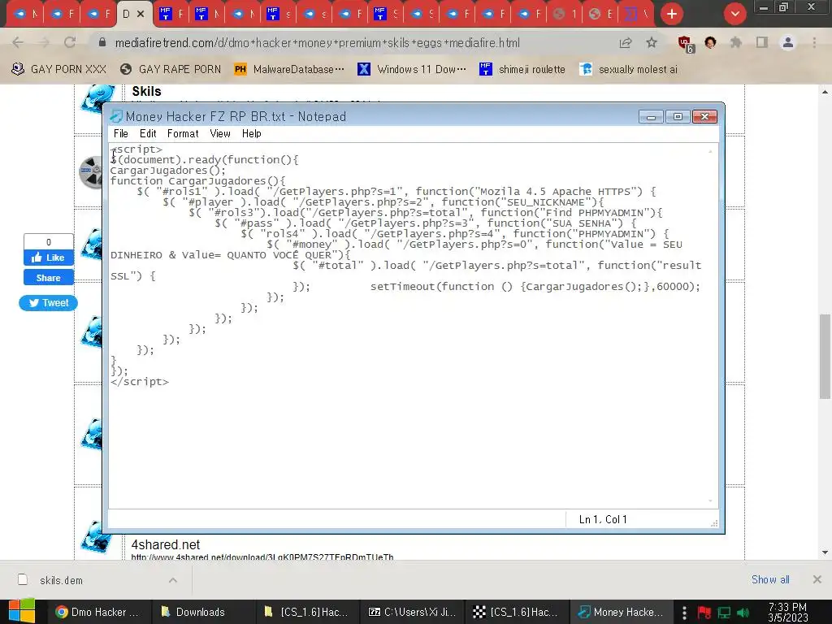Open Notepad's File menu
This screenshot has width=832, height=624.
click(120, 134)
